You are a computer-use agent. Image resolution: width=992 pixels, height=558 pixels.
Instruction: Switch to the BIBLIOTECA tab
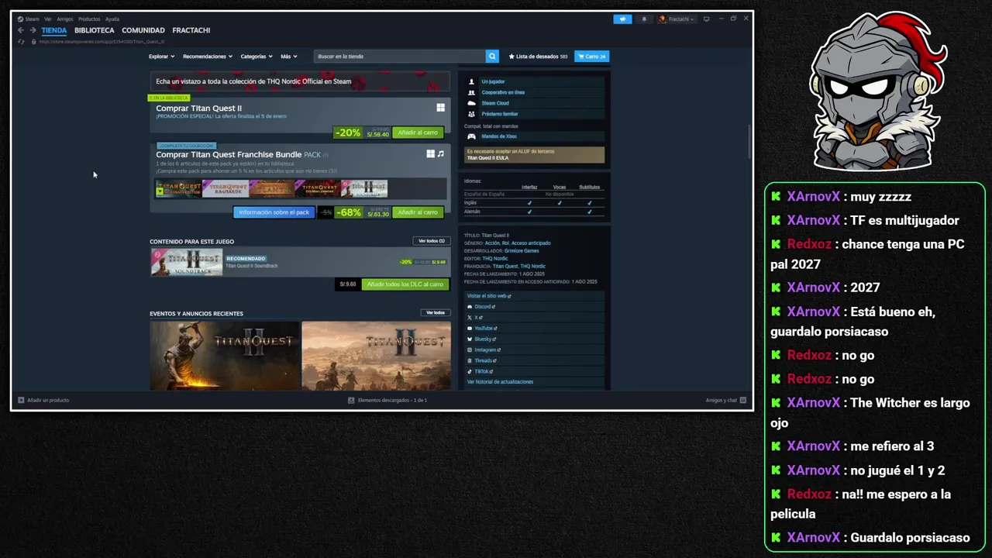click(95, 30)
